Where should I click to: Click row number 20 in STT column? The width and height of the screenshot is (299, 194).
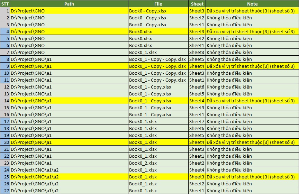tap(5, 142)
